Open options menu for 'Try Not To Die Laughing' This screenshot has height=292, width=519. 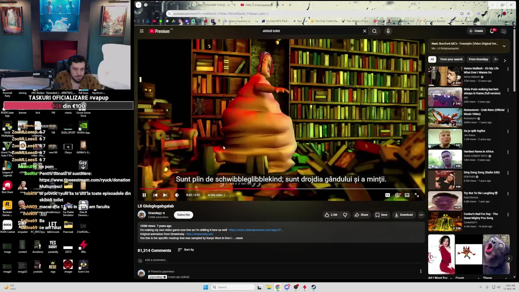(508, 193)
